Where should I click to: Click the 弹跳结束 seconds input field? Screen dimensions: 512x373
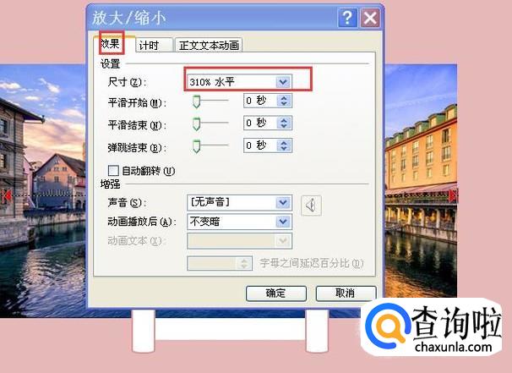[x=260, y=145]
